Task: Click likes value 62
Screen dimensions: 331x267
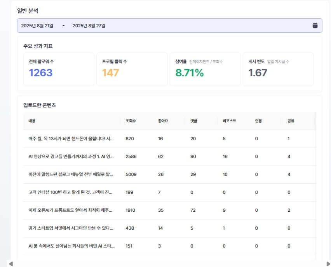Action: 161,156
